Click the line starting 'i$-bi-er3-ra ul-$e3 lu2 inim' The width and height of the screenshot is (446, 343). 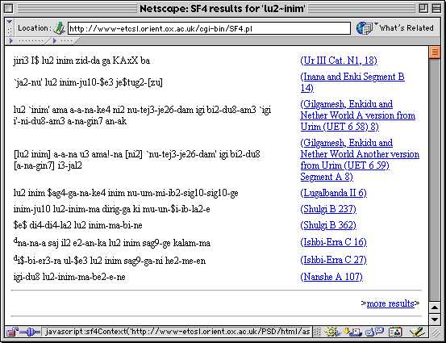(110, 260)
